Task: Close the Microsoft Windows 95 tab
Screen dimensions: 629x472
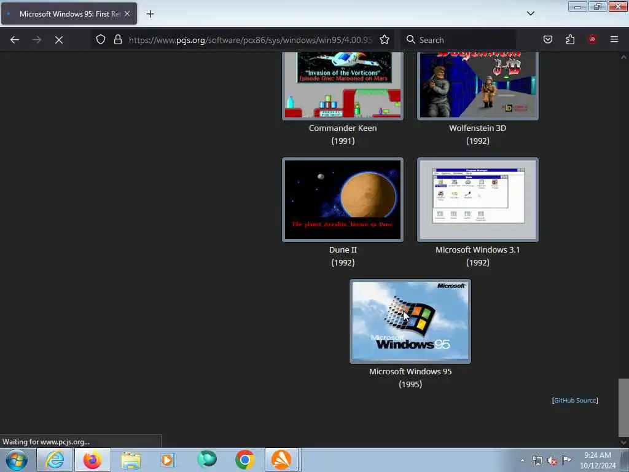Action: 127,14
